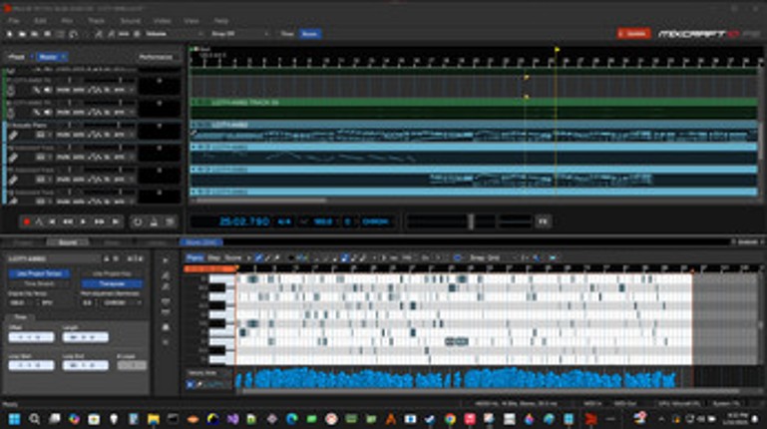Screen dimensions: 767x429
Task: Switch to the Sound tab in bottom panel
Action: 68,241
